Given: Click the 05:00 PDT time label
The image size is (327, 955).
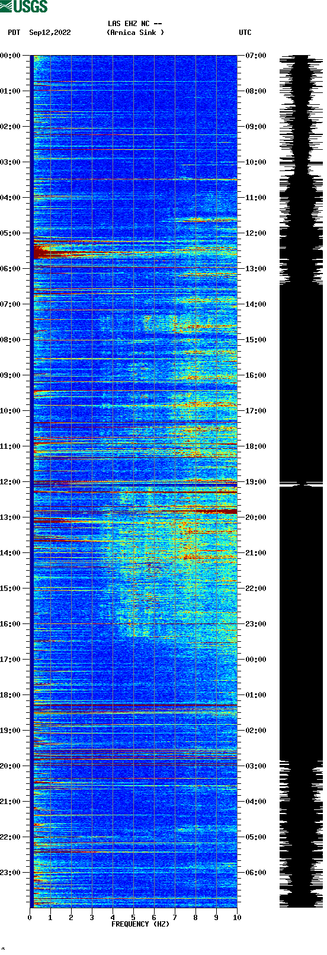Looking at the screenshot, I should [x=11, y=233].
